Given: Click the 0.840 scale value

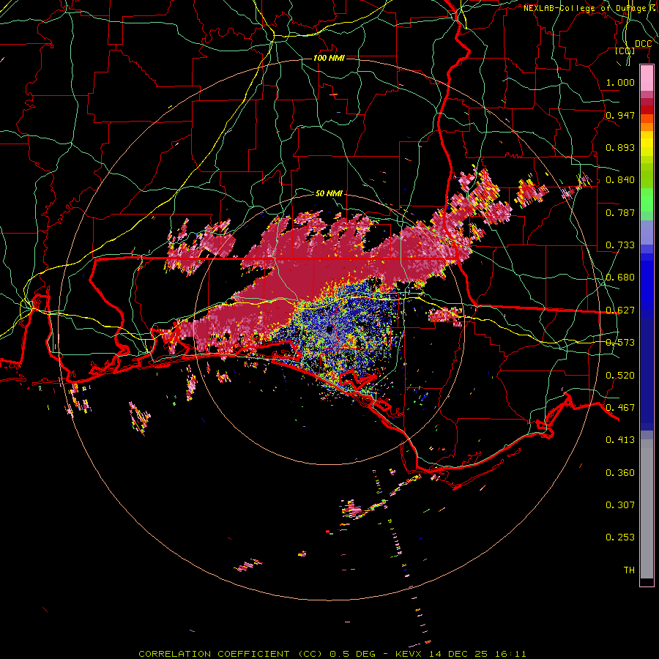Looking at the screenshot, I should pyautogui.click(x=620, y=180).
